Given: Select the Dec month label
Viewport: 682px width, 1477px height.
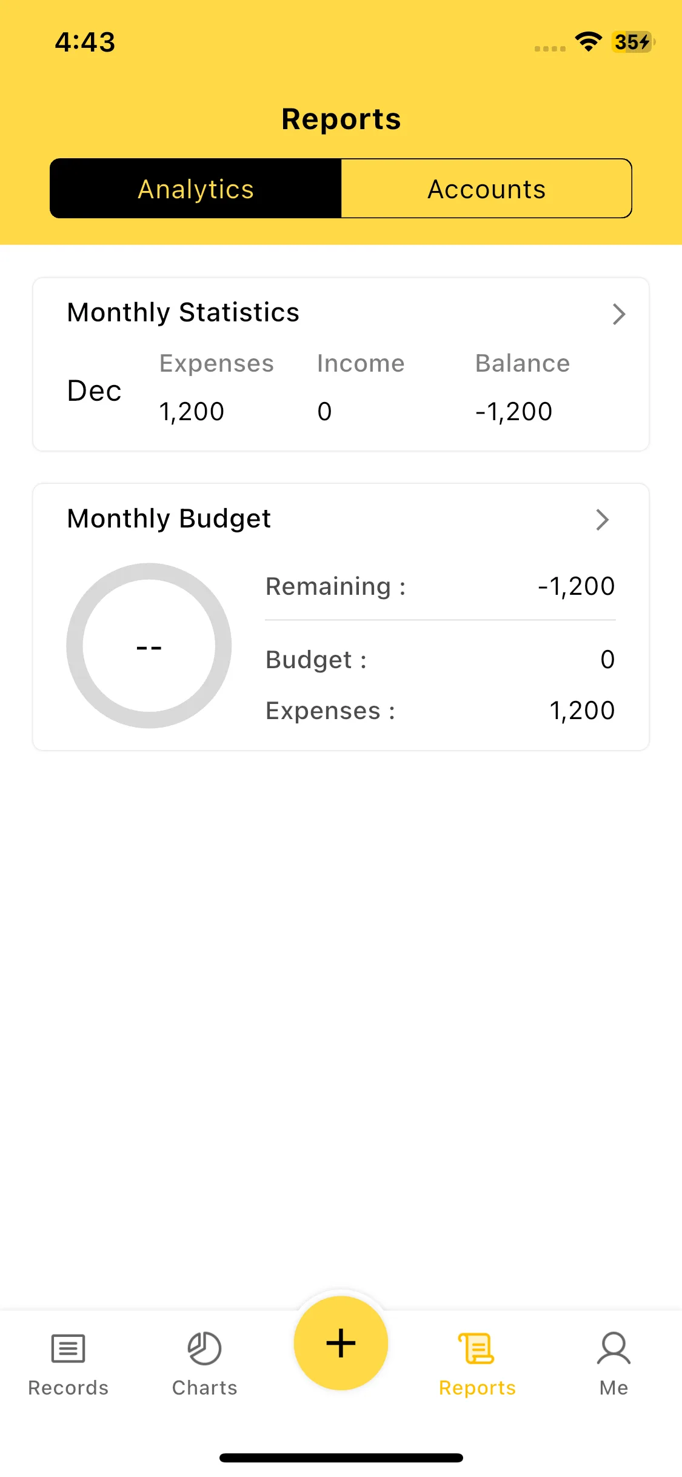Looking at the screenshot, I should [x=94, y=391].
